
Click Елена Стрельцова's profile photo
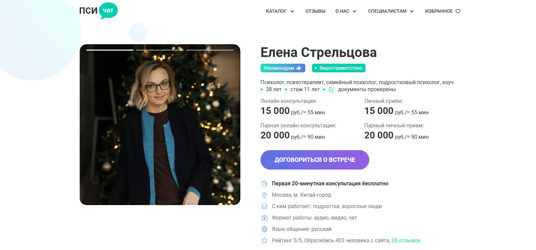click(160, 125)
